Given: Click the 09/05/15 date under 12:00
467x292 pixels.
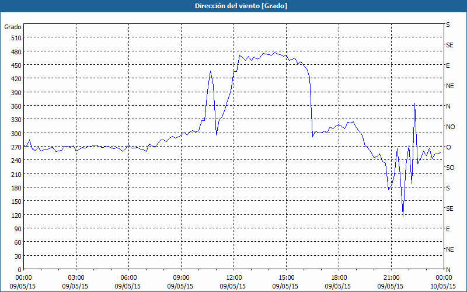Looking at the screenshot, I should click(x=233, y=286).
